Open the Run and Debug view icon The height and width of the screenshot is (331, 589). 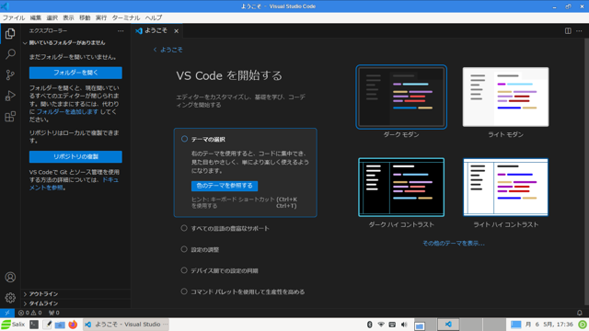(10, 96)
